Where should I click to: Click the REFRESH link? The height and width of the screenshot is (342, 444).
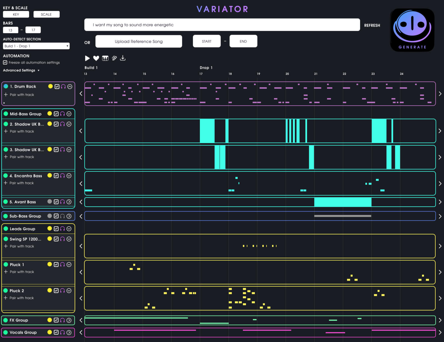372,25
